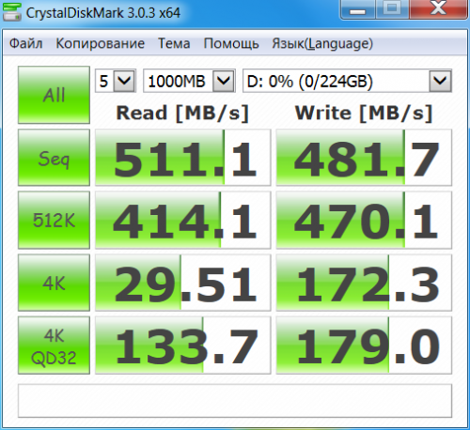The width and height of the screenshot is (470, 430).
Task: Open the Файл menu
Action: coord(26,43)
